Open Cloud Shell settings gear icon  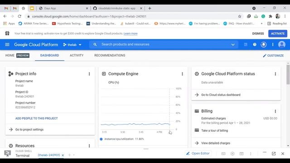[232, 153]
